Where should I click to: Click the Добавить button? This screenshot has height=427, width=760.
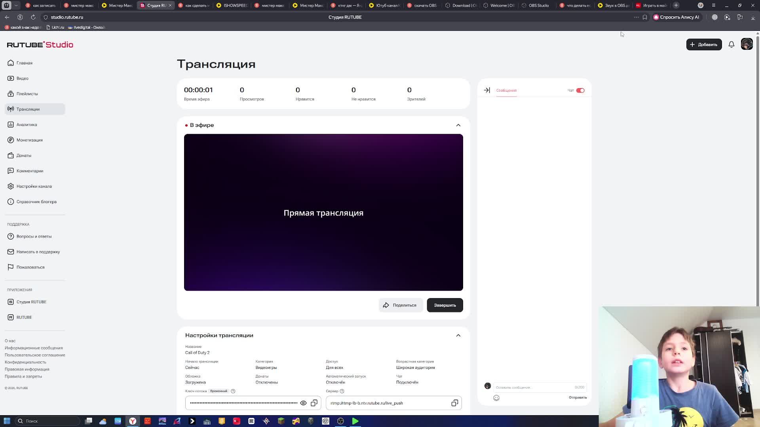coord(703,45)
